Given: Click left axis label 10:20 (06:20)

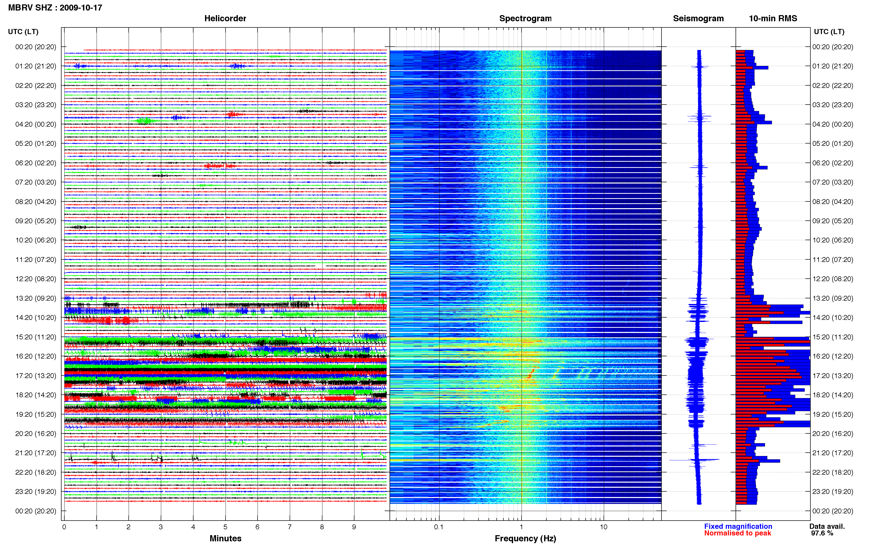Looking at the screenshot, I should (x=36, y=240).
